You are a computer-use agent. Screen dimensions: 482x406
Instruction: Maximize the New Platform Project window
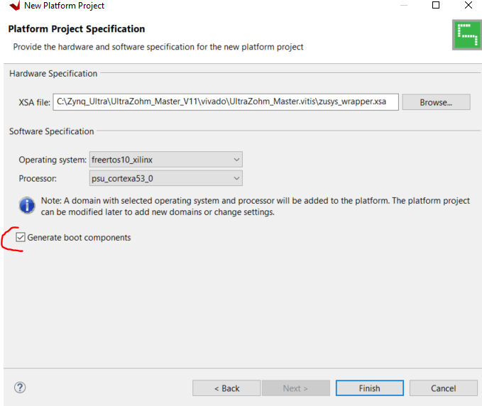pyautogui.click(x=436, y=6)
